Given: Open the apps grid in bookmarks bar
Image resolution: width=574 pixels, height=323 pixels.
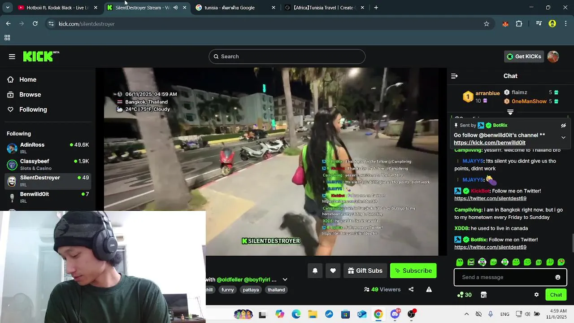Looking at the screenshot, I should tap(7, 38).
